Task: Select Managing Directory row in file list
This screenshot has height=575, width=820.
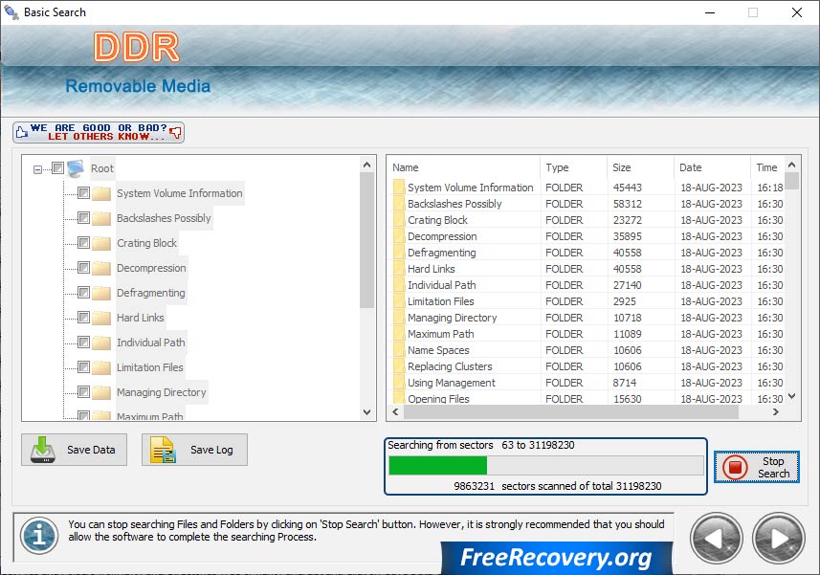Action: point(587,318)
